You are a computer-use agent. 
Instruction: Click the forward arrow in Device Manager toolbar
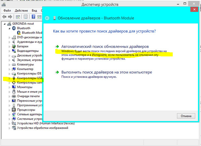(10, 17)
